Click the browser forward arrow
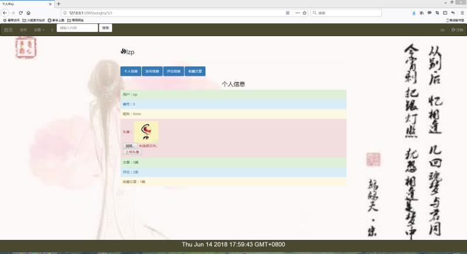This screenshot has width=467, height=254. click(x=13, y=13)
